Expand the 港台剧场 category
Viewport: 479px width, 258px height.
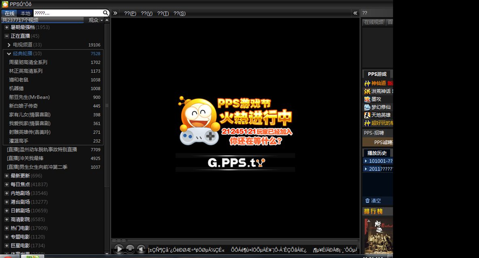click(x=7, y=202)
